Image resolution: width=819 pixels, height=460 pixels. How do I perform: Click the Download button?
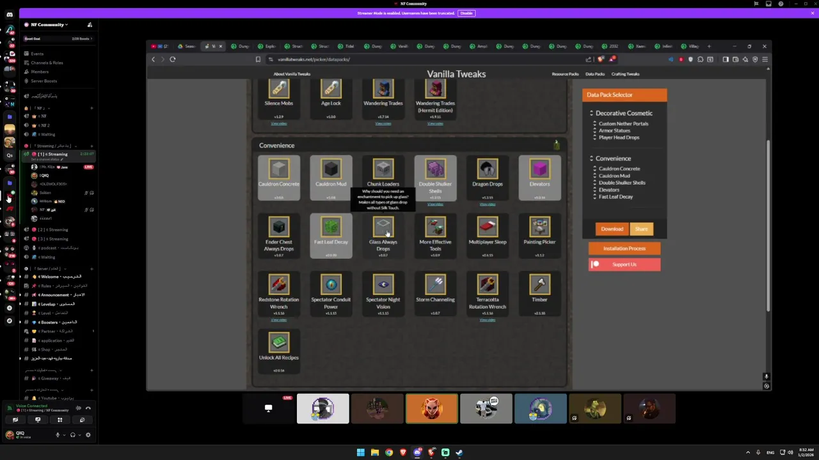coord(612,229)
